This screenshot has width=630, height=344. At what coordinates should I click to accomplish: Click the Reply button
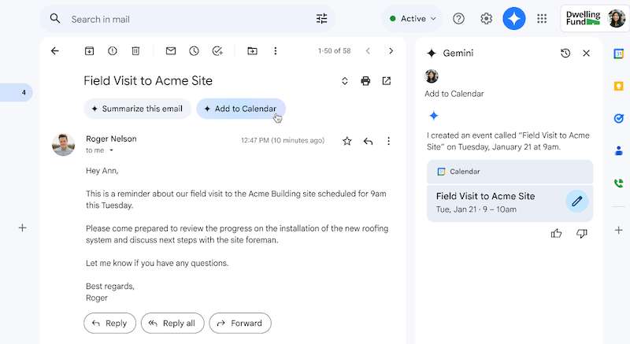[109, 323]
